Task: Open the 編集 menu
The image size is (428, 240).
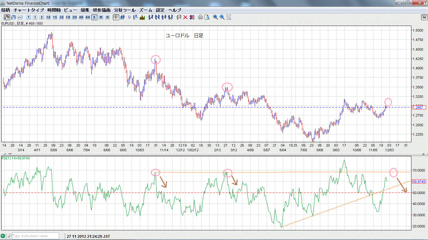Action: [85, 10]
